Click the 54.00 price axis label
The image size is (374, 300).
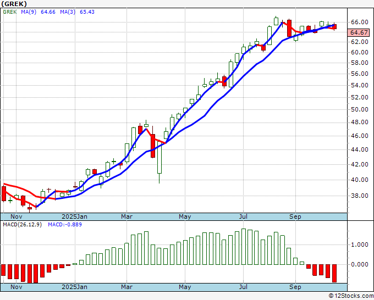click(360, 85)
